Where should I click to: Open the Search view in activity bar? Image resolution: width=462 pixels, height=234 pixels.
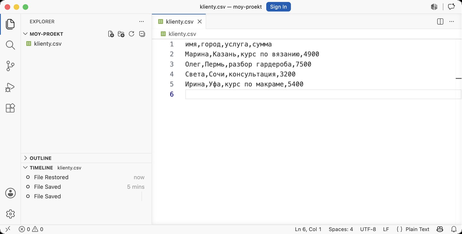(x=10, y=45)
